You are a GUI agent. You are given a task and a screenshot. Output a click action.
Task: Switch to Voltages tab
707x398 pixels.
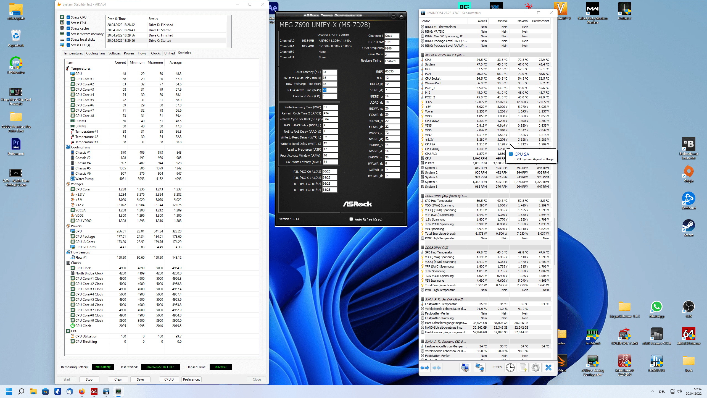coord(114,53)
